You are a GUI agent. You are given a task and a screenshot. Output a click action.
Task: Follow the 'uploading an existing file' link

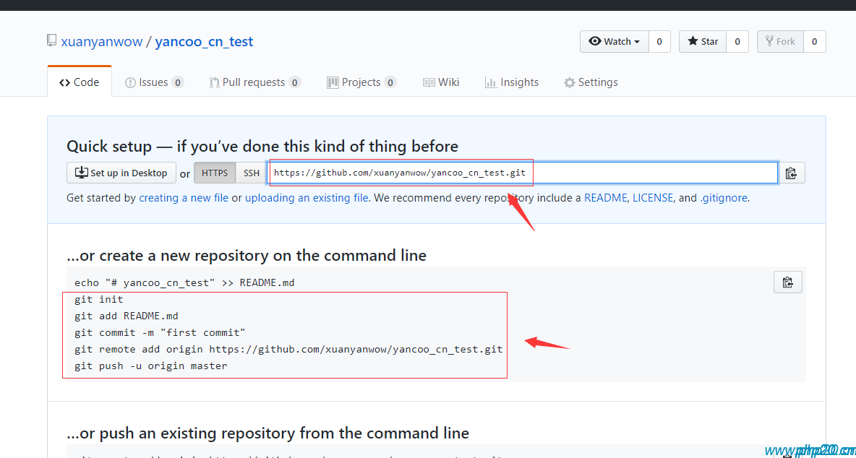point(307,198)
